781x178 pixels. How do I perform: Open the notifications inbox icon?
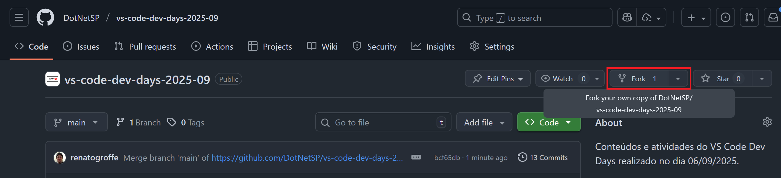(773, 18)
